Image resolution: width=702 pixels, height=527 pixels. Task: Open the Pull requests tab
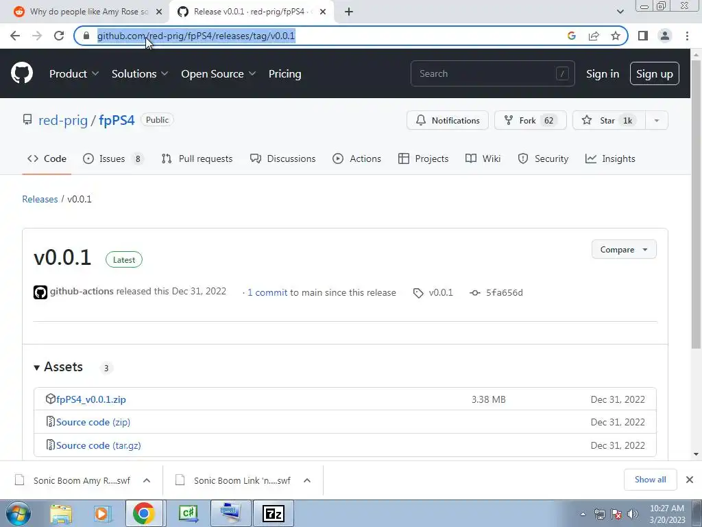(x=197, y=159)
